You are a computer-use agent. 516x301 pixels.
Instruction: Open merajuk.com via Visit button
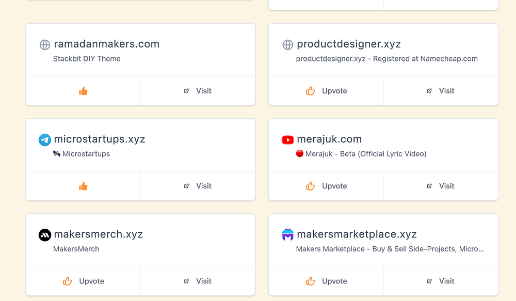pos(441,186)
